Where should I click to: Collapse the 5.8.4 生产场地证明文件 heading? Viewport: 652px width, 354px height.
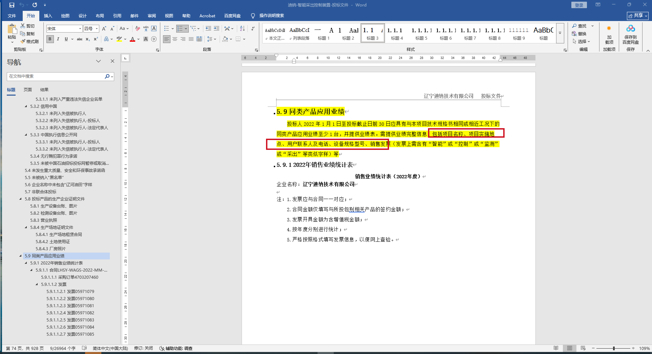click(x=26, y=227)
